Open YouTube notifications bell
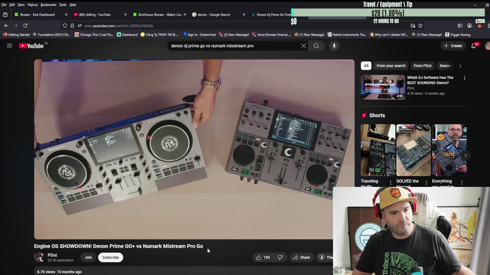The width and height of the screenshot is (490, 275). (x=474, y=45)
